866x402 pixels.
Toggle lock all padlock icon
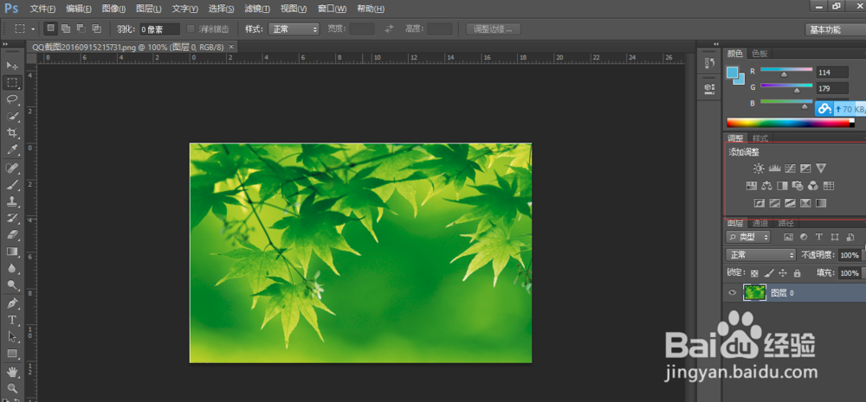click(x=797, y=273)
